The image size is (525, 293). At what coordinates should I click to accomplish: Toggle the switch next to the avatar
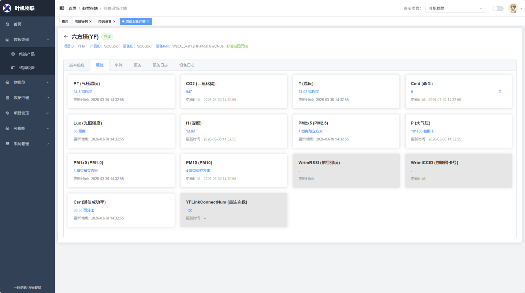click(498, 8)
